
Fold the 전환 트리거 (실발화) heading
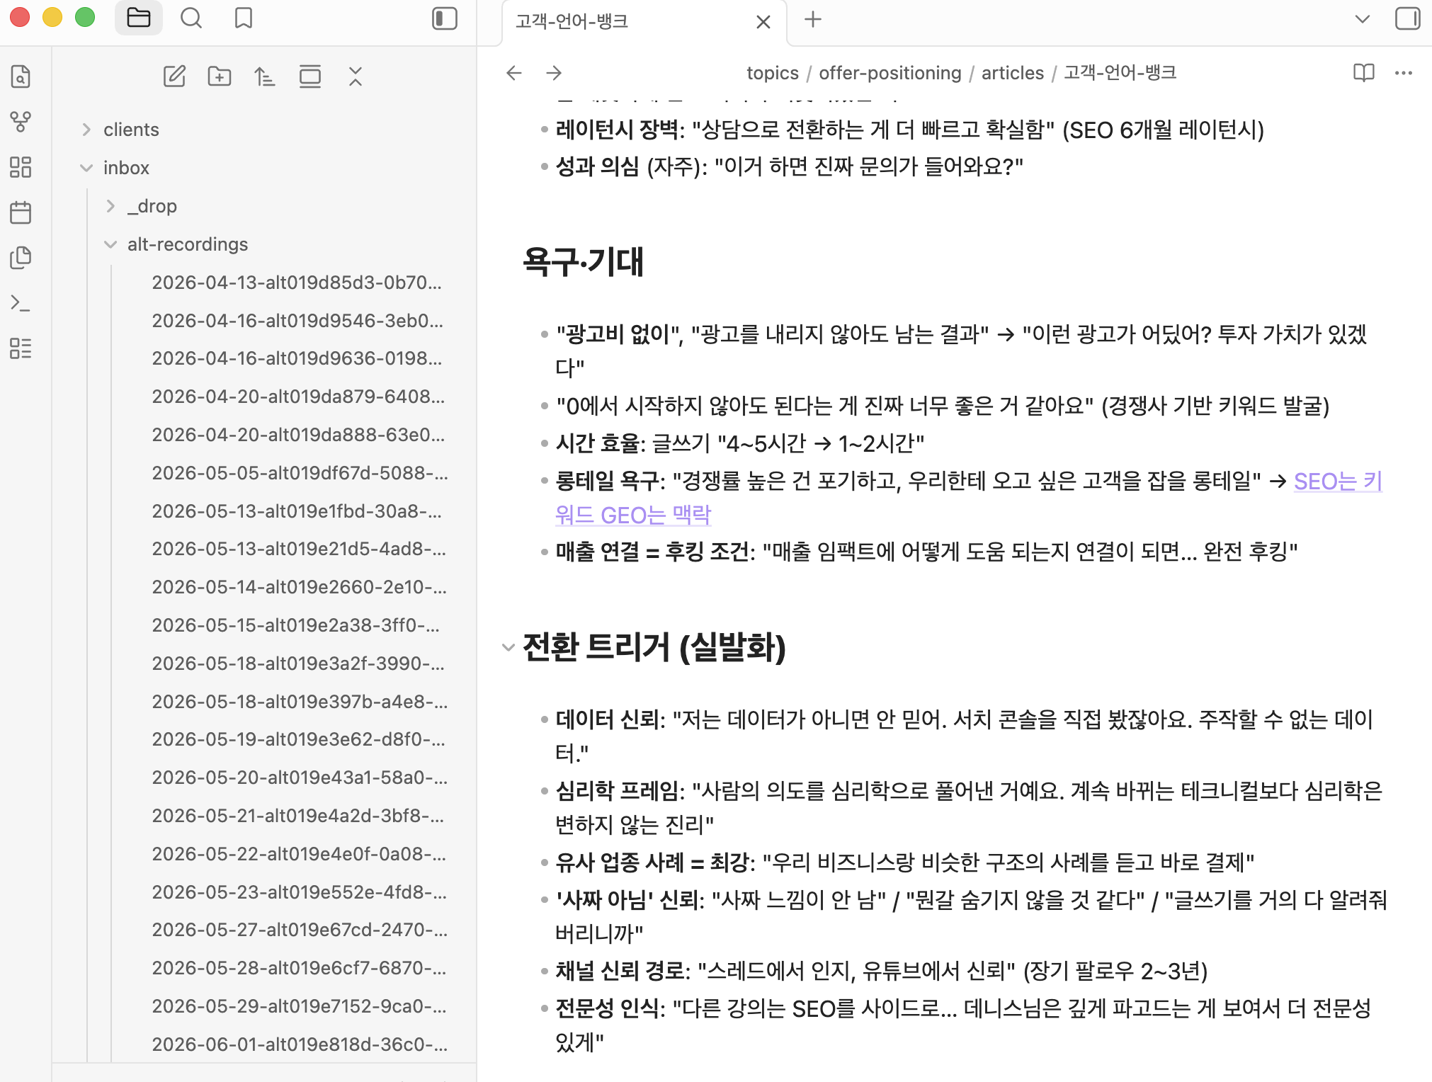click(508, 647)
